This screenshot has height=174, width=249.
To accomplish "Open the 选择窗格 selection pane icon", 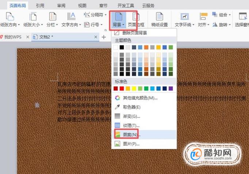I will click(243, 16).
